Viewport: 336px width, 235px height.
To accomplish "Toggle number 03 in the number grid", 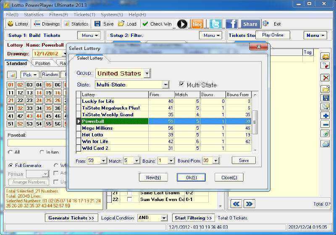I will pyautogui.click(x=29, y=85).
